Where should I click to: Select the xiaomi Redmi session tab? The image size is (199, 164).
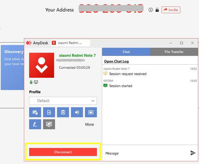pos(71,43)
